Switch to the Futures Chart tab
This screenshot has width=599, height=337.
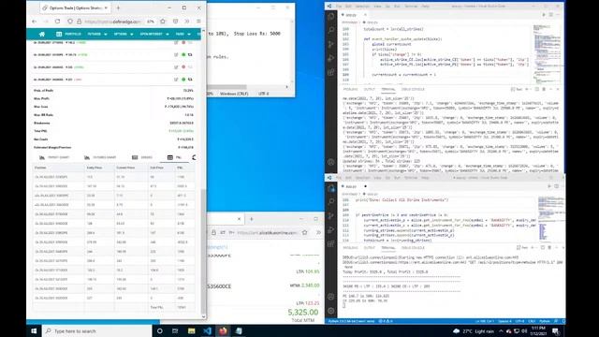(x=100, y=157)
